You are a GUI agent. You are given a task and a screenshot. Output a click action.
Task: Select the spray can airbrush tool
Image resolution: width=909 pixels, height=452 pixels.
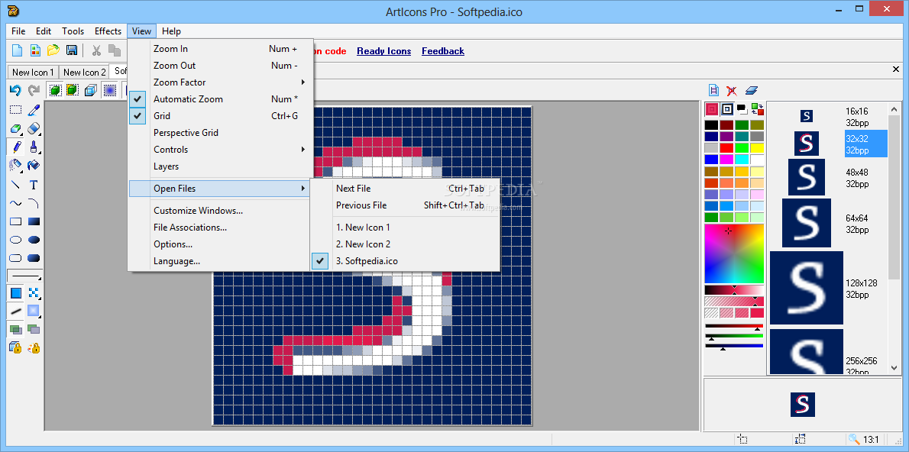click(15, 165)
